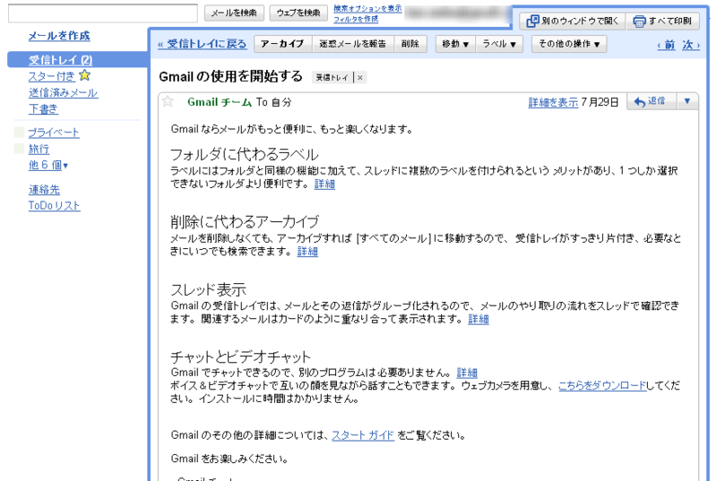Click the heading スレッド表示
The width and height of the screenshot is (717, 481).
208,289
